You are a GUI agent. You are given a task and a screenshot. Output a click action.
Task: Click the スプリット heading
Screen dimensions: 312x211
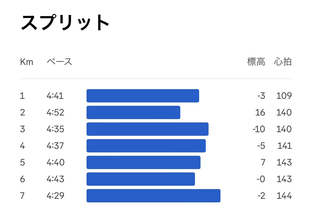pos(65,22)
